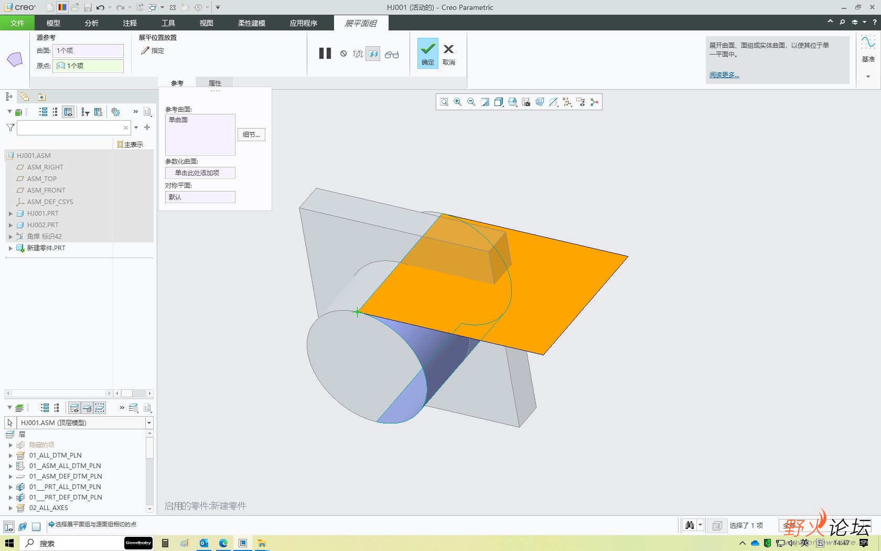Click the model tree filter funnel icon

coord(10,128)
